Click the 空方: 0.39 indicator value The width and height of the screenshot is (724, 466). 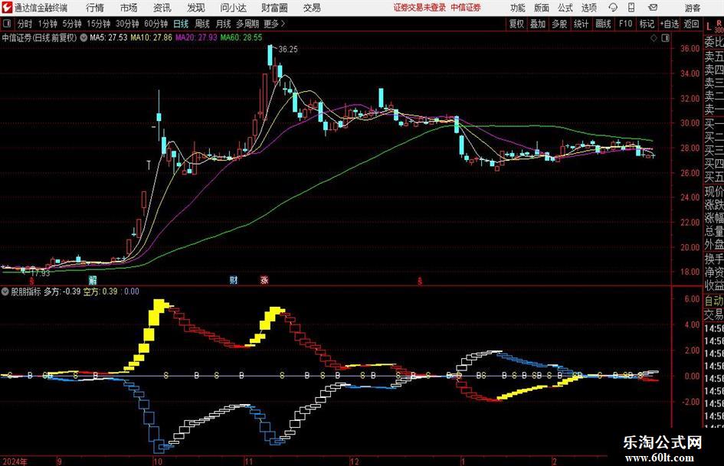click(100, 292)
